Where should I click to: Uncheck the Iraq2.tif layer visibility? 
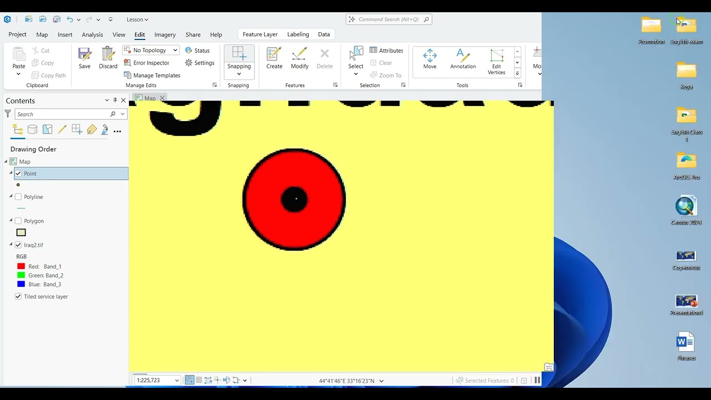pos(18,245)
